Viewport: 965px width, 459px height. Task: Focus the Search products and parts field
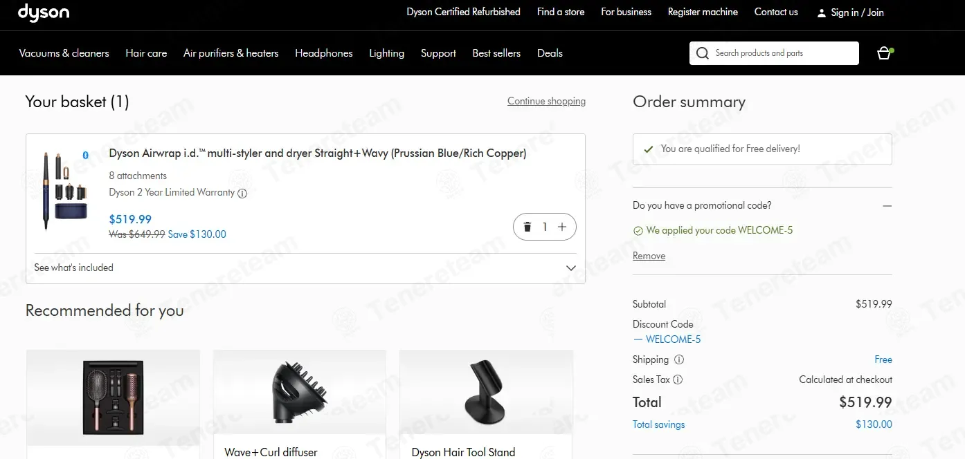pos(774,53)
